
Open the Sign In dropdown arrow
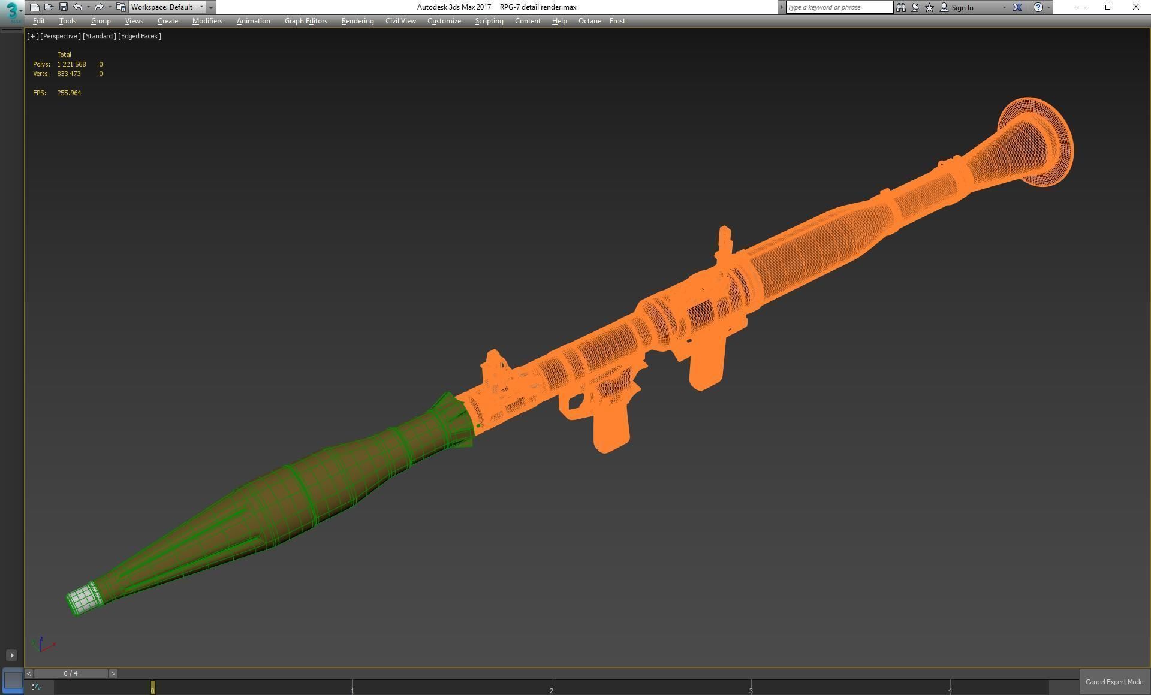1004,7
